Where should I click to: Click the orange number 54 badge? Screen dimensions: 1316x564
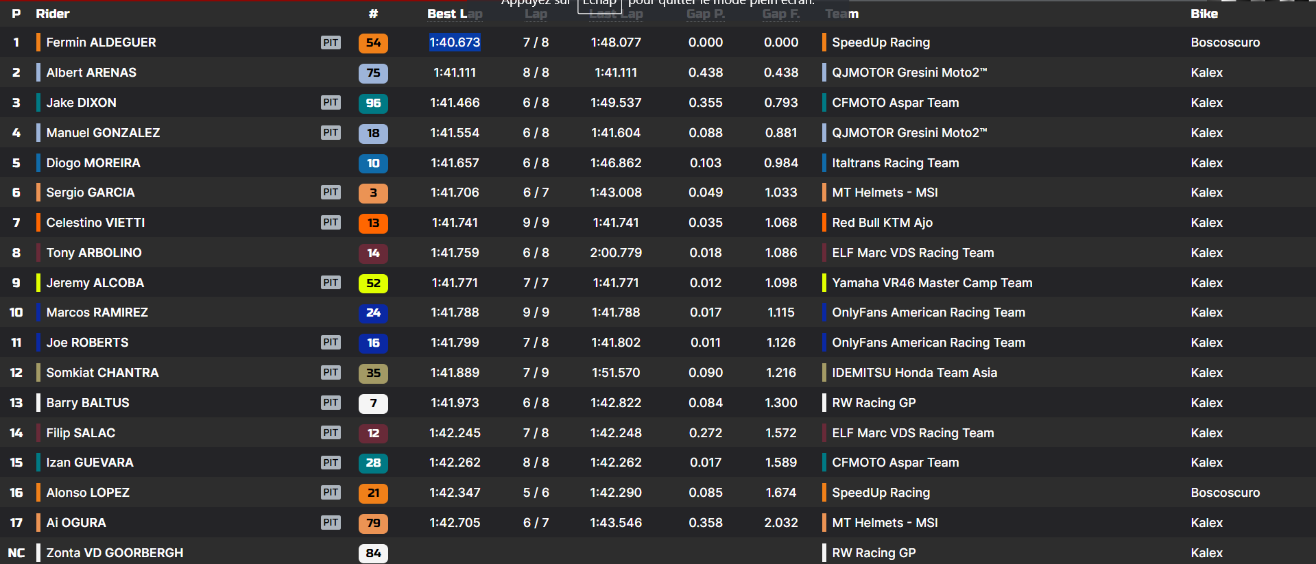click(373, 43)
